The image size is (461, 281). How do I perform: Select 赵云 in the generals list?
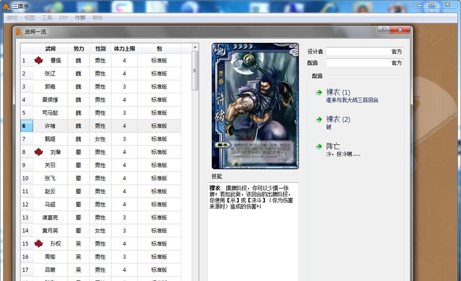50,191
